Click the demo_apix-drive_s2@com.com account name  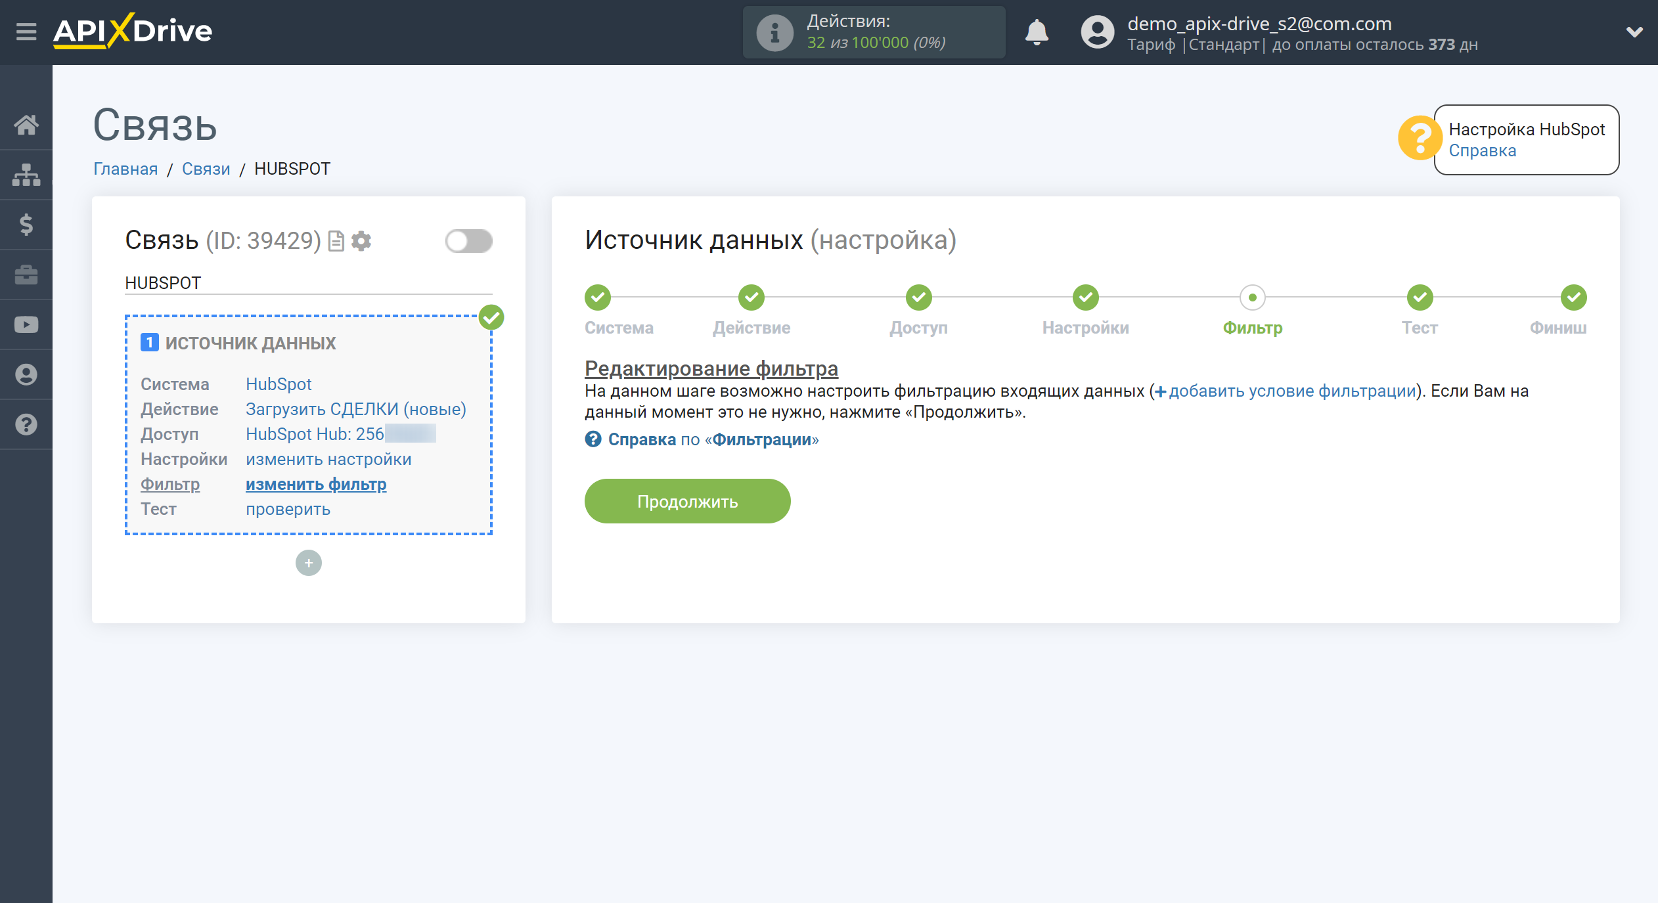[1259, 24]
